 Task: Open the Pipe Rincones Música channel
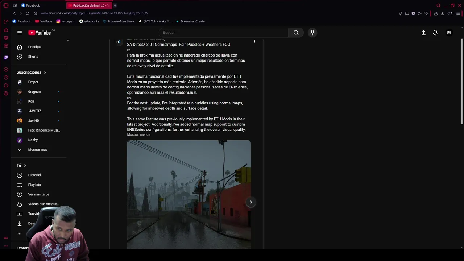click(x=39, y=130)
